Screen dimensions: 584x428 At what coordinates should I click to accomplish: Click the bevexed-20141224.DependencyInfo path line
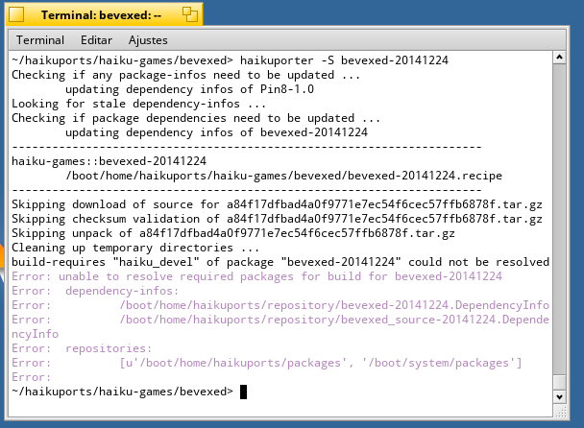pos(280,305)
